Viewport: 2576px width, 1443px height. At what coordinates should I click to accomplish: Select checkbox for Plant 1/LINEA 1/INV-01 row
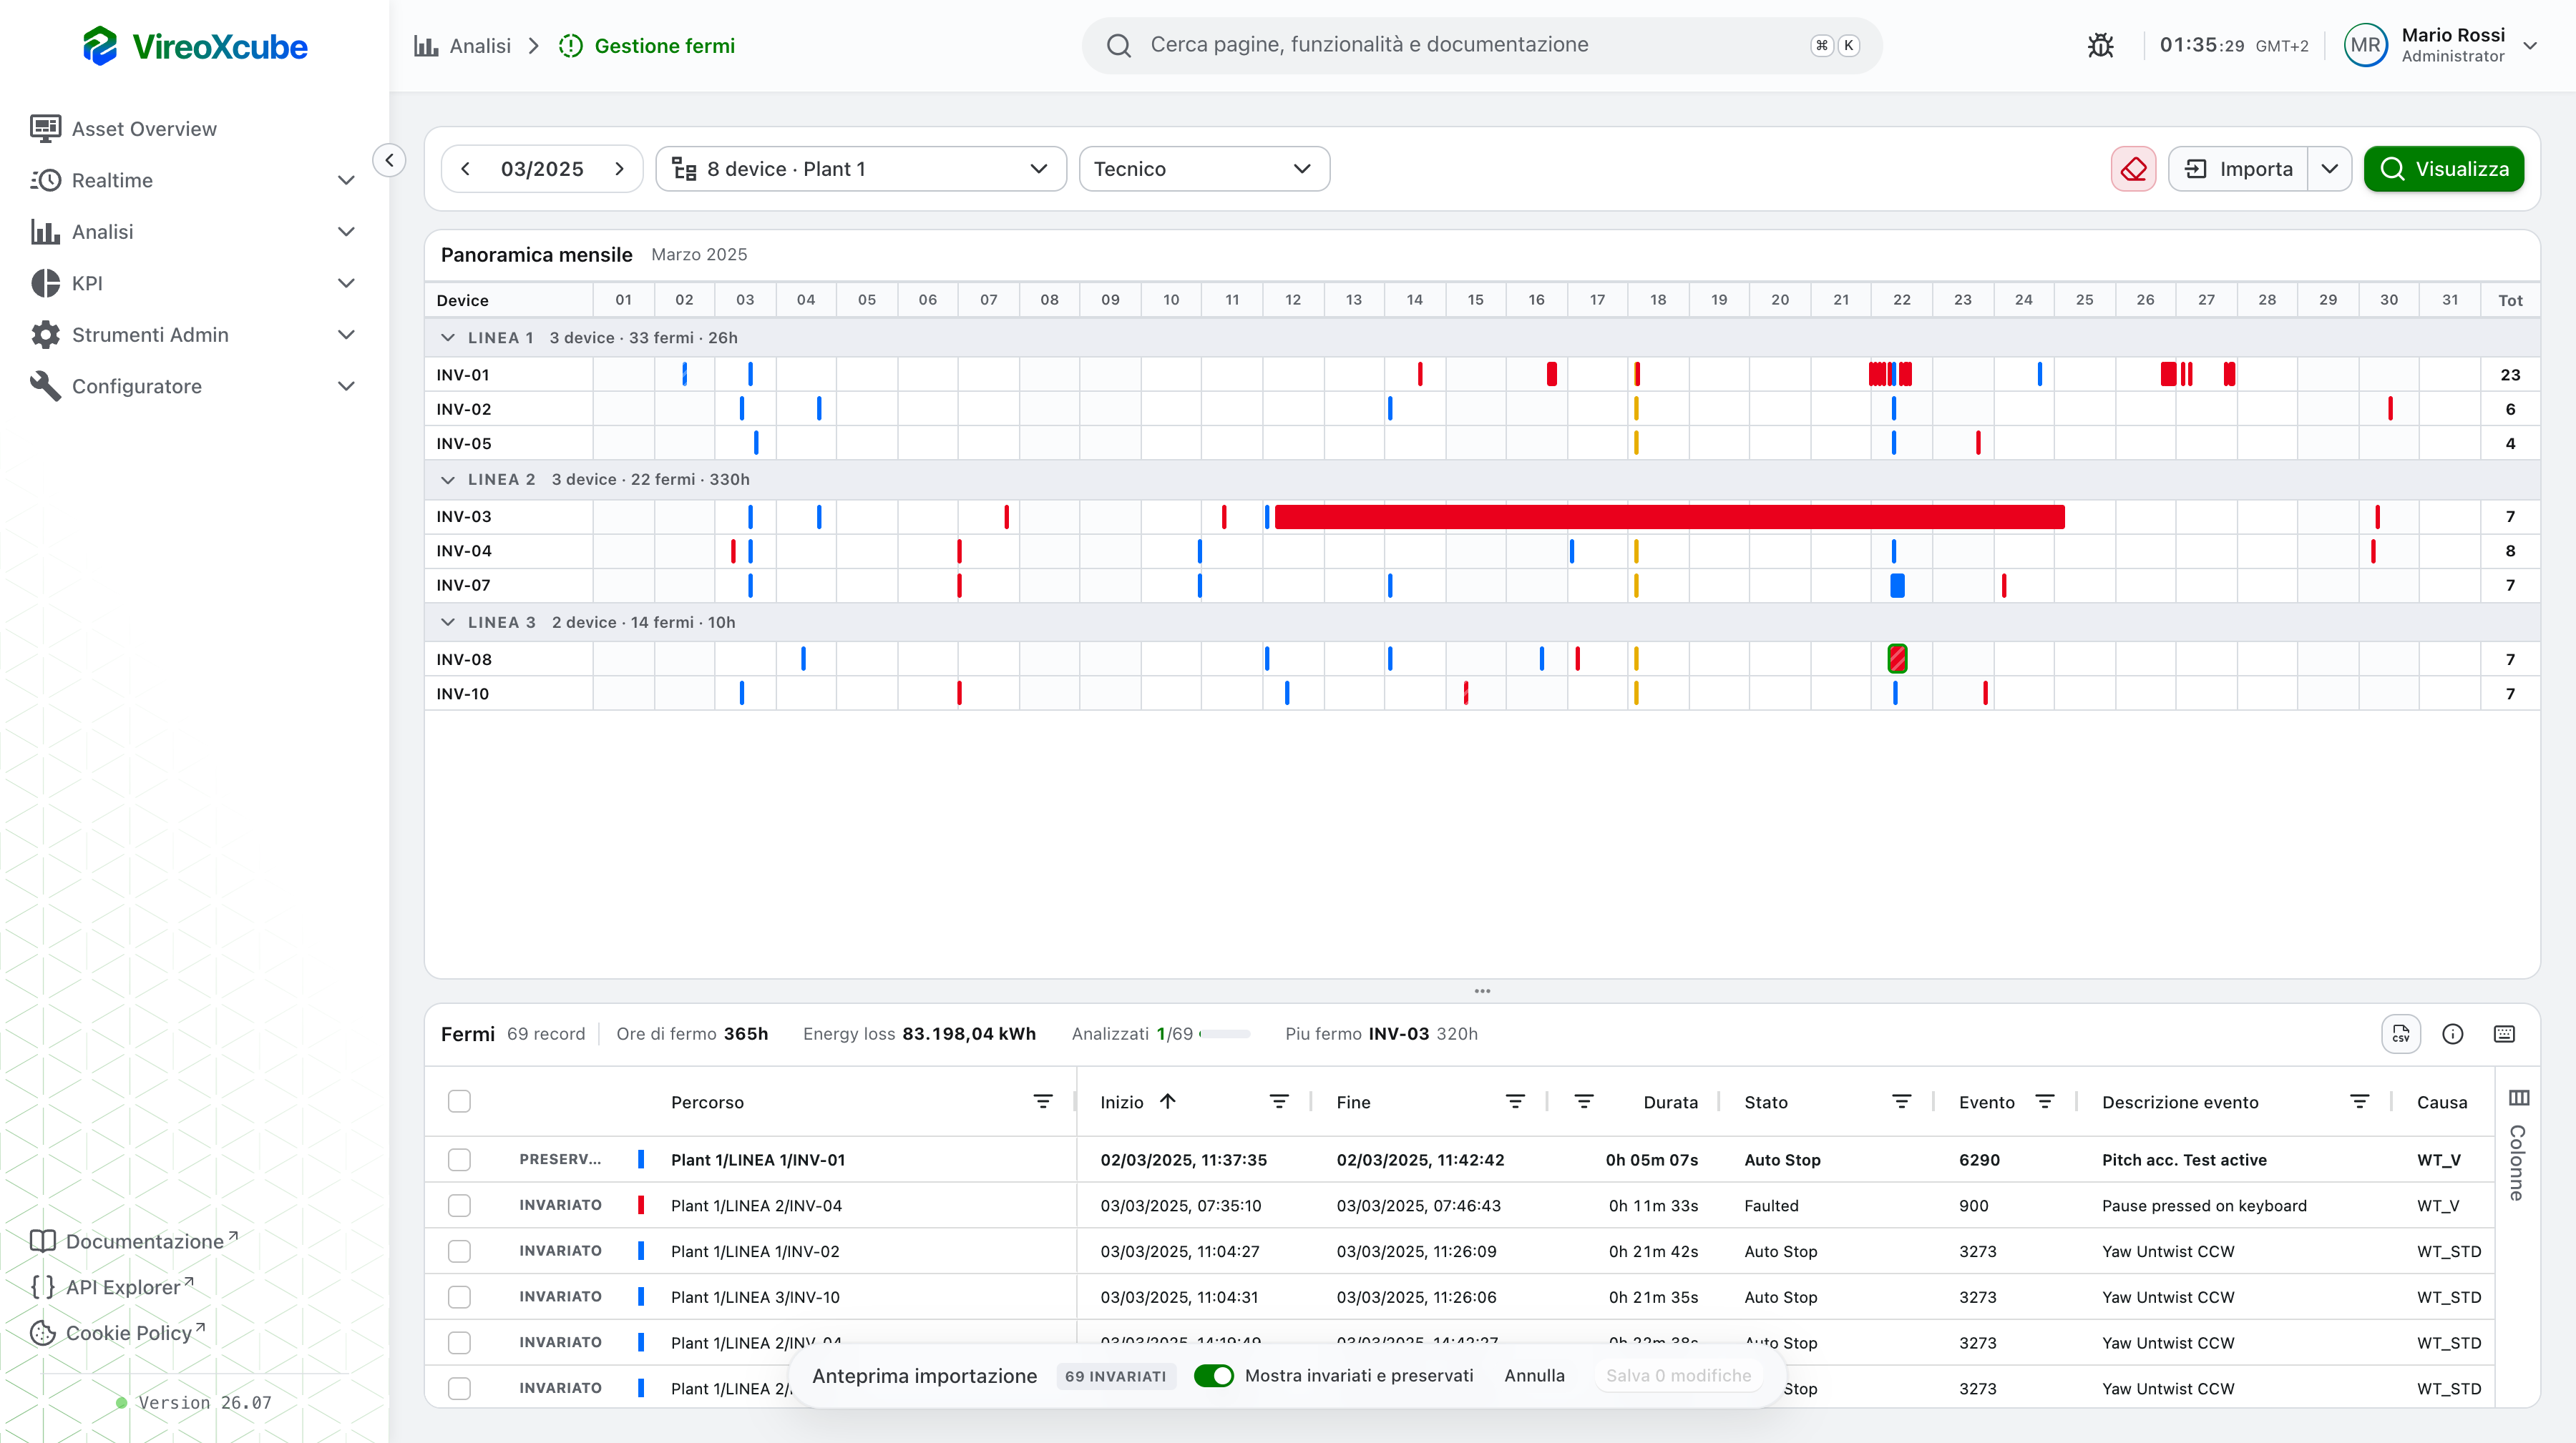tap(459, 1159)
